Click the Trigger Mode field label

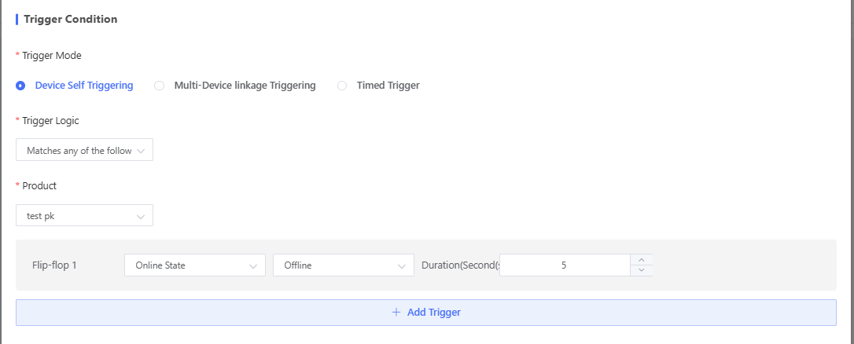click(51, 56)
